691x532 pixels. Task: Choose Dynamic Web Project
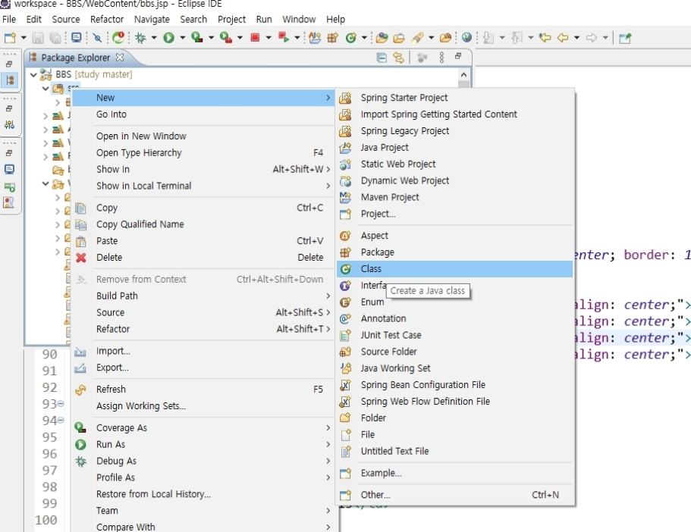click(x=454, y=180)
